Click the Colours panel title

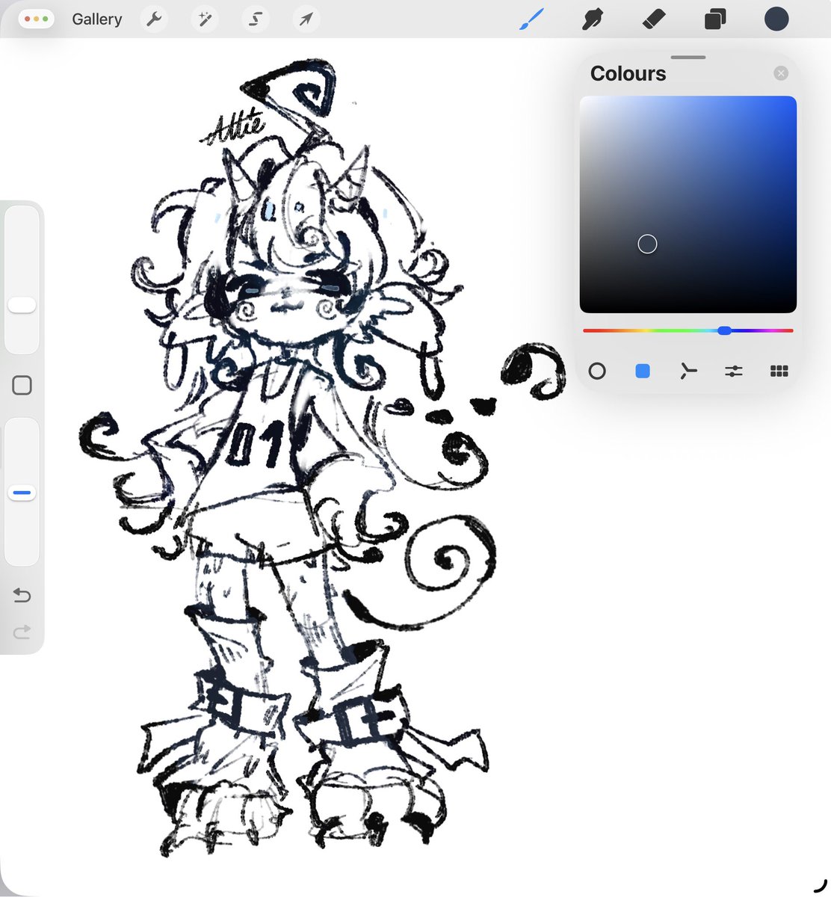(x=628, y=74)
